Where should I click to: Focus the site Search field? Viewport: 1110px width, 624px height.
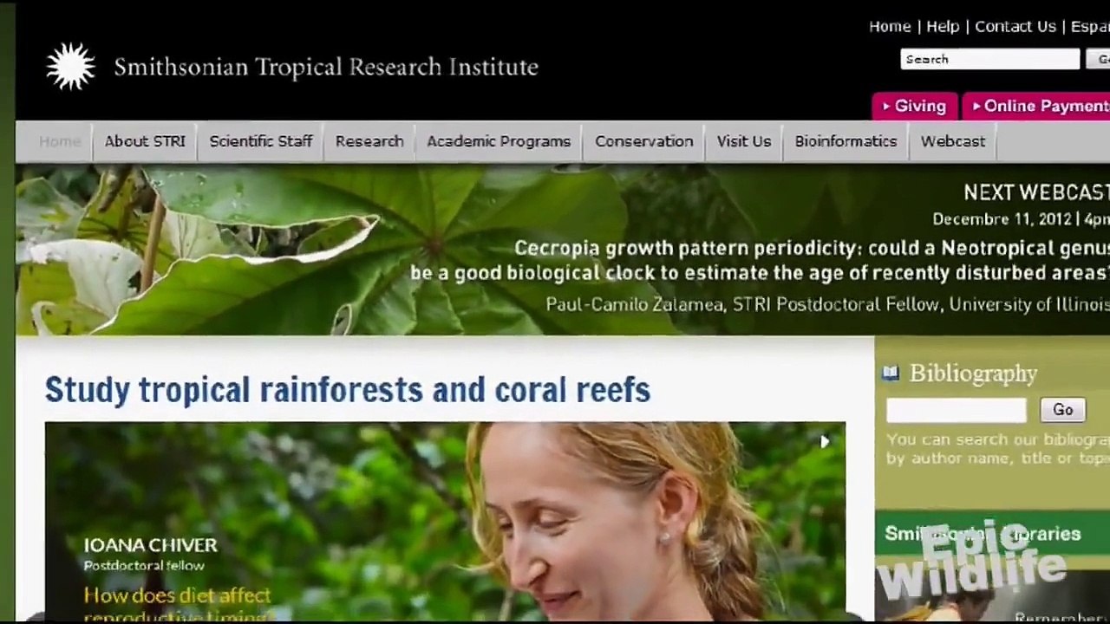[990, 59]
